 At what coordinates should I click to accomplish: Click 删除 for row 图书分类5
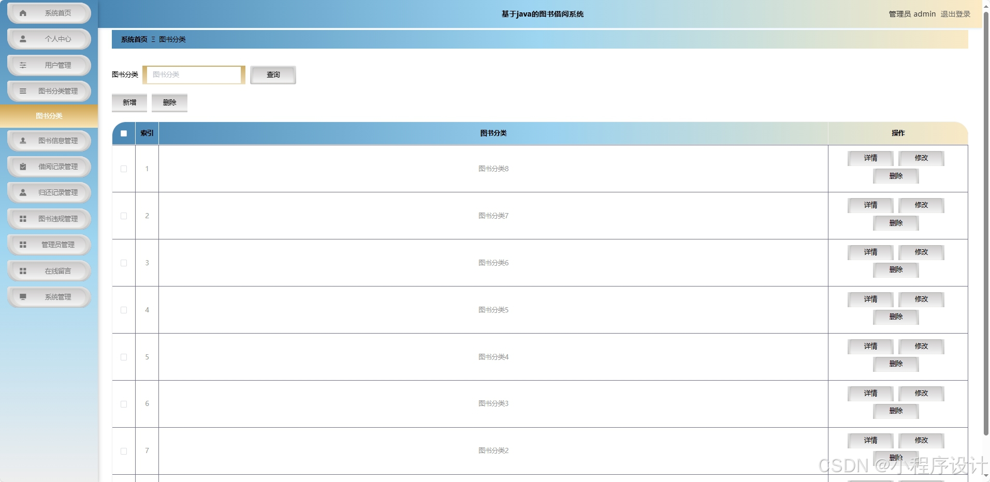coord(896,317)
